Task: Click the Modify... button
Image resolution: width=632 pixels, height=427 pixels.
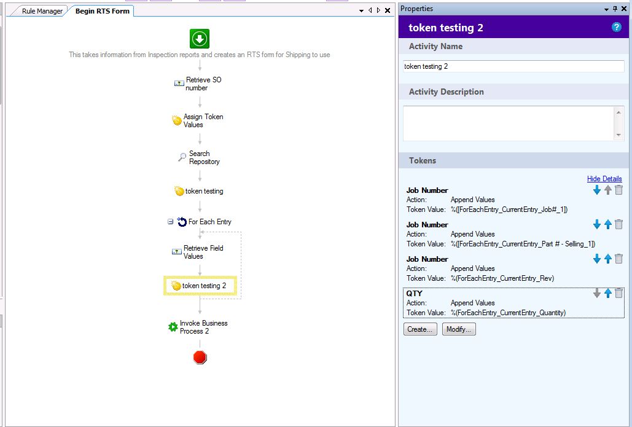Action: [458, 329]
